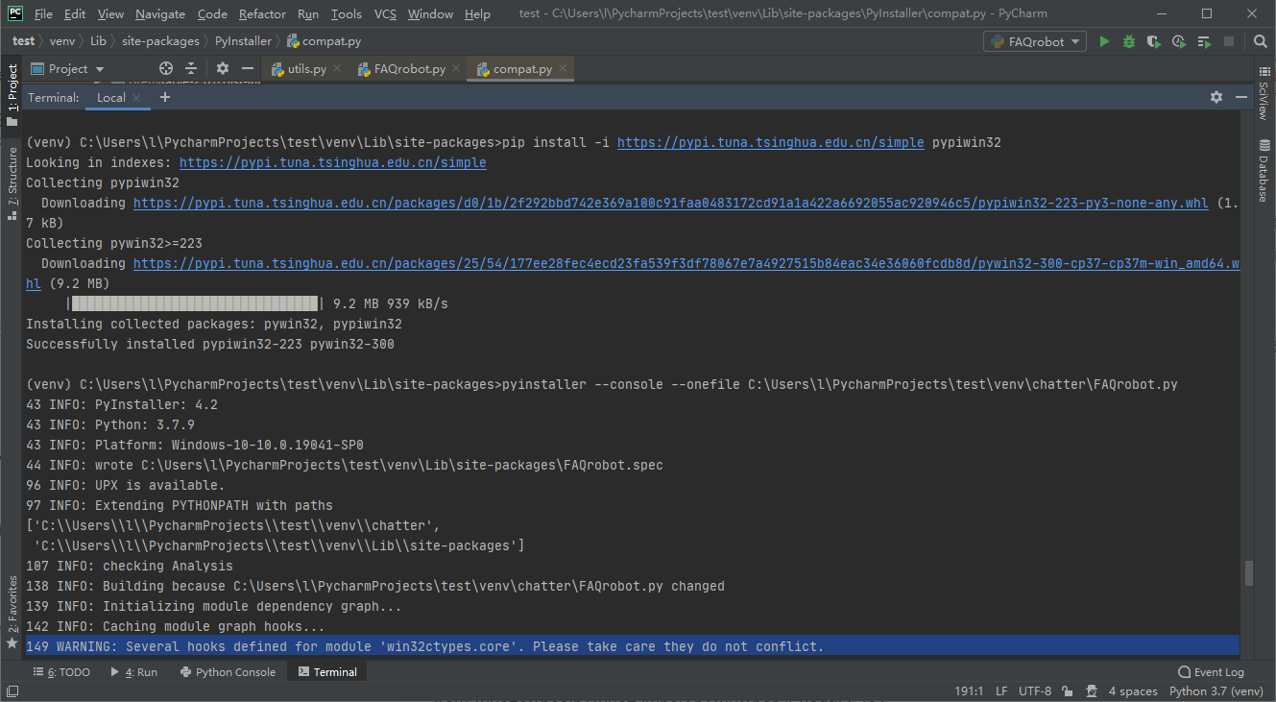Click 'Lib' breadcrumb in navigation bar
Viewport: 1276px width, 702px height.
click(99, 41)
